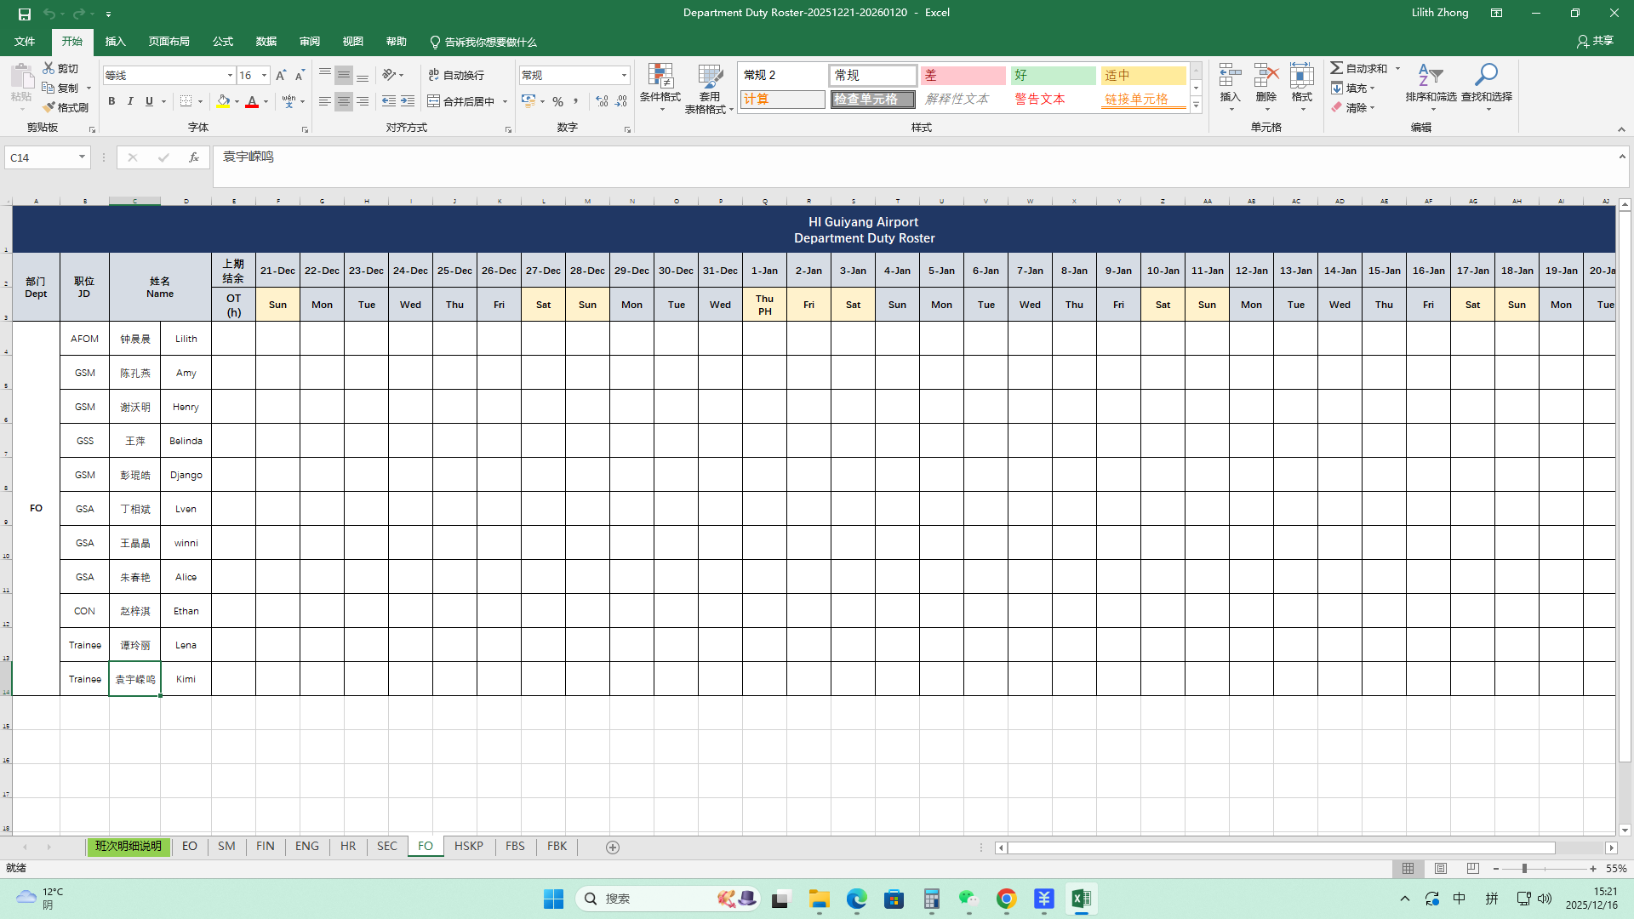Expand the font size dropdown
This screenshot has height=919, width=1634.
264,75
